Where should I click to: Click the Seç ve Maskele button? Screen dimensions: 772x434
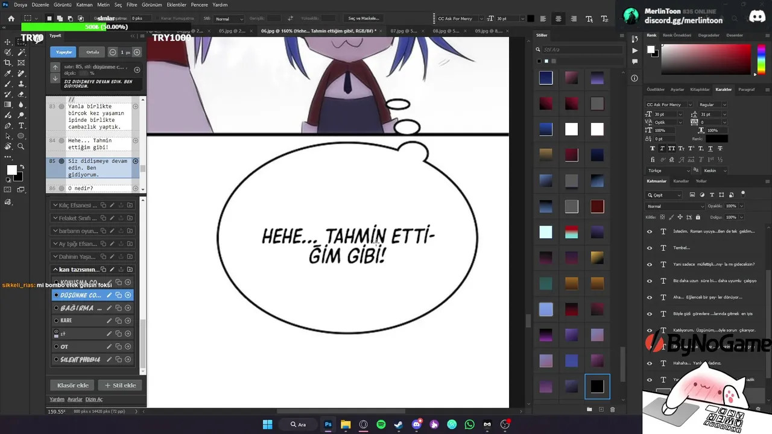[x=364, y=19]
